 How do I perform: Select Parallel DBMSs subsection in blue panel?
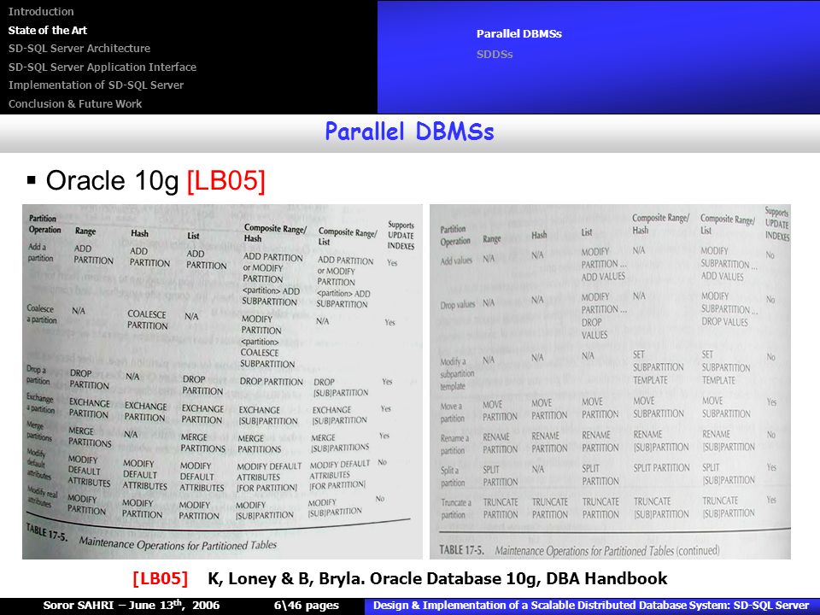tap(518, 34)
